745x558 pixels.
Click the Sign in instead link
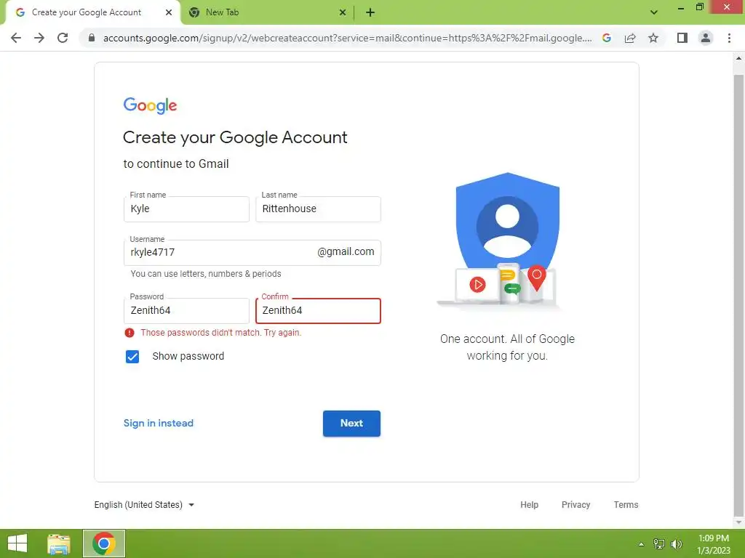tap(159, 424)
